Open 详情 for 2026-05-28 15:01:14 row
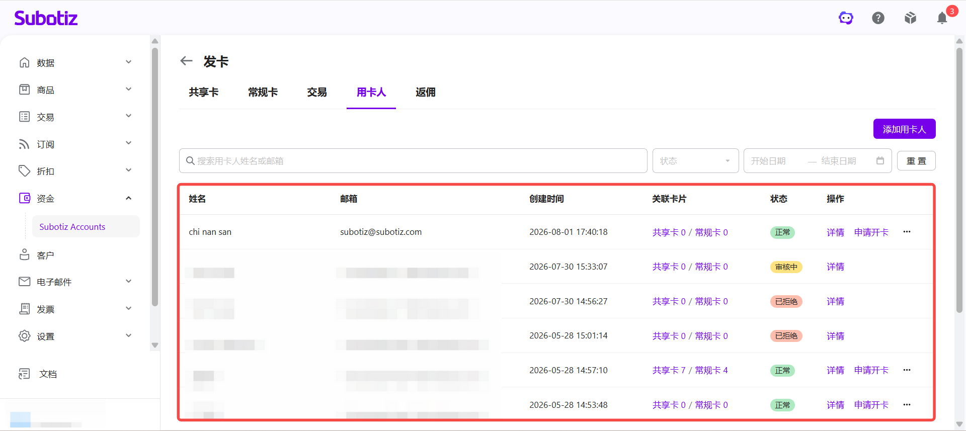Viewport: 966px width, 431px height. [835, 336]
